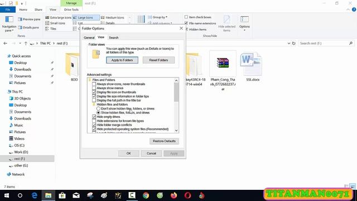The width and height of the screenshot is (357, 201).
Task: Check Display the full path in title bar
Action: pos(94,100)
